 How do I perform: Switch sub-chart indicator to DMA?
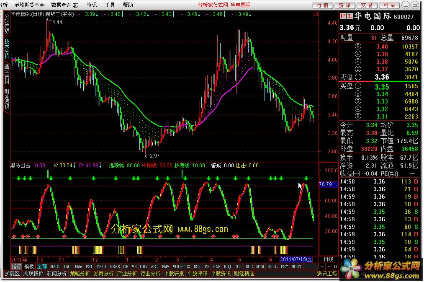pos(78,266)
